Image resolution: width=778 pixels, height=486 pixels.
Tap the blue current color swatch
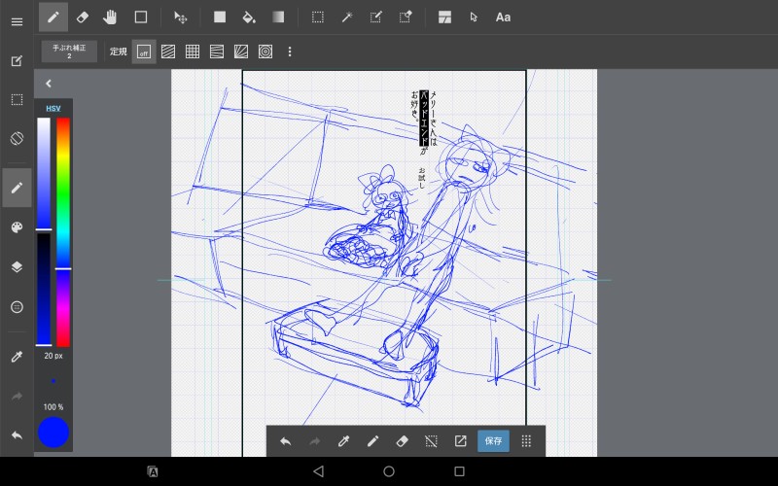tap(53, 433)
